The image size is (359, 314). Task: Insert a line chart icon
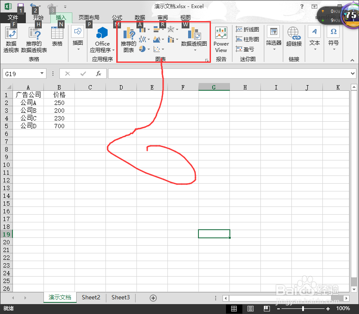[142, 40]
